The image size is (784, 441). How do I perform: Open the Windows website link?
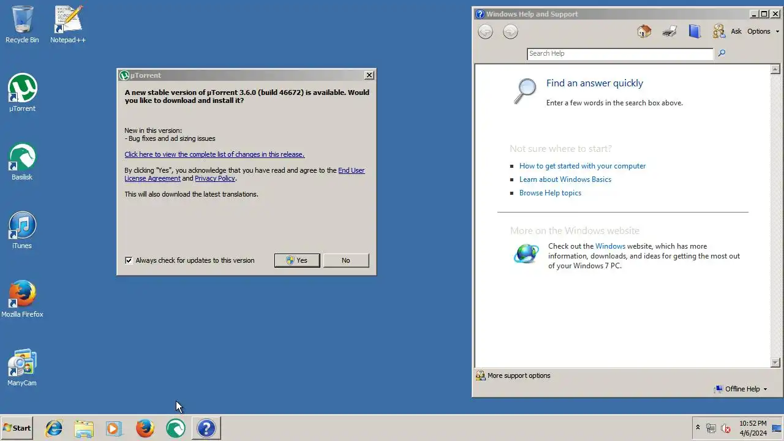(610, 246)
